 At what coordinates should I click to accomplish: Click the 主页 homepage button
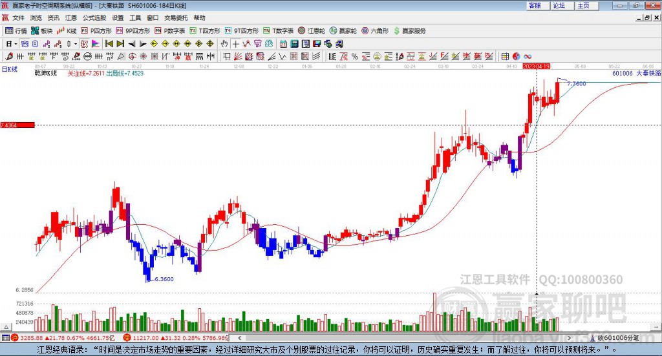586,5
